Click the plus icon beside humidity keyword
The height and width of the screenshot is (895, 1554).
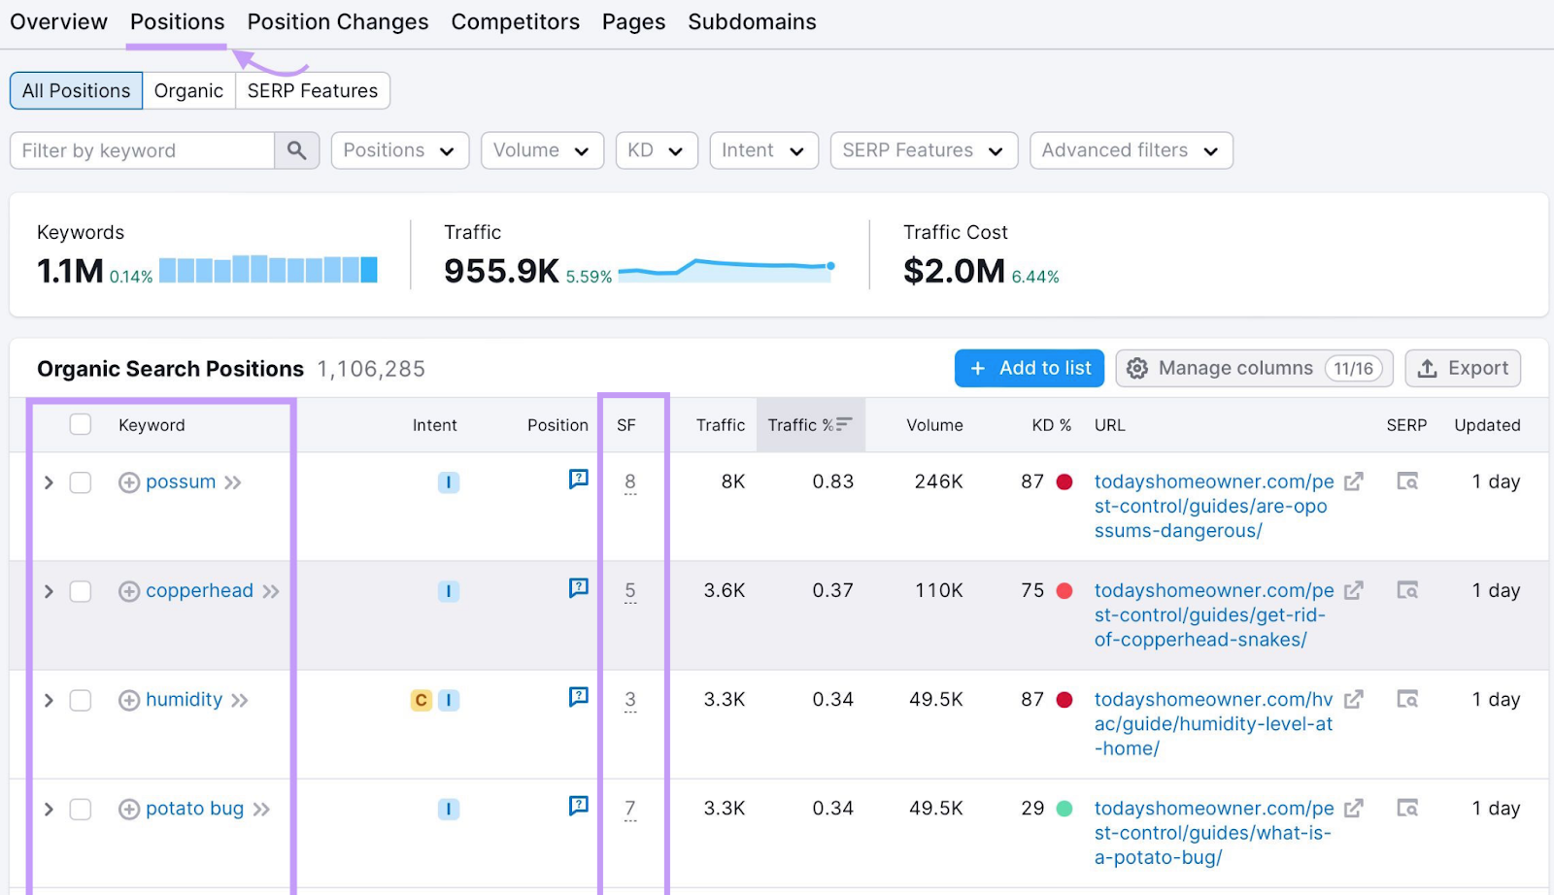pyautogui.click(x=129, y=700)
